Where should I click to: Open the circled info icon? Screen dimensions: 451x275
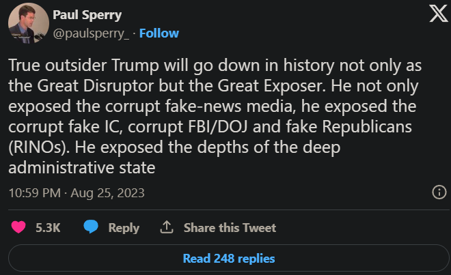pos(439,192)
